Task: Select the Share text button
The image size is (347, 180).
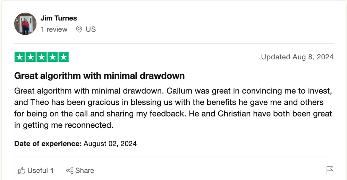Action: click(85, 171)
